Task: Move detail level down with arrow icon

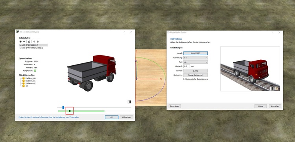Action: point(38,42)
